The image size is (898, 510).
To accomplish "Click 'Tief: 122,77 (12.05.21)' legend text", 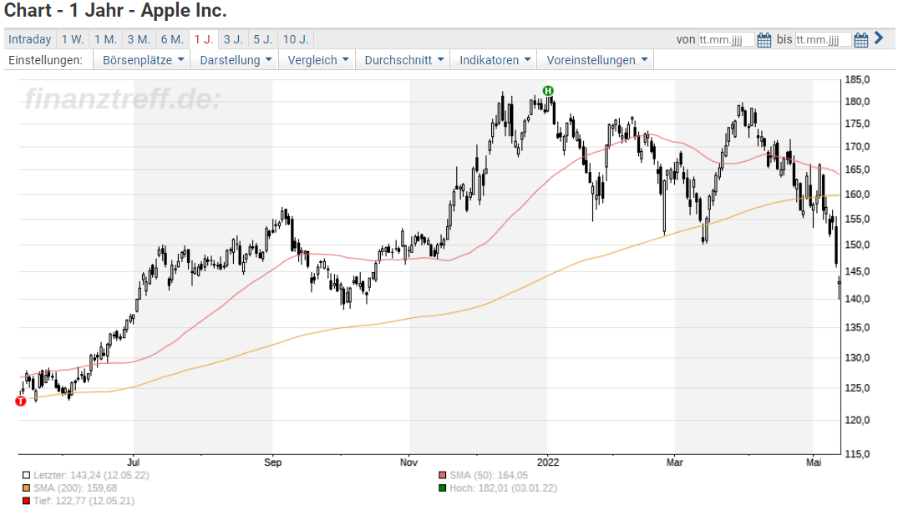I will click(84, 501).
